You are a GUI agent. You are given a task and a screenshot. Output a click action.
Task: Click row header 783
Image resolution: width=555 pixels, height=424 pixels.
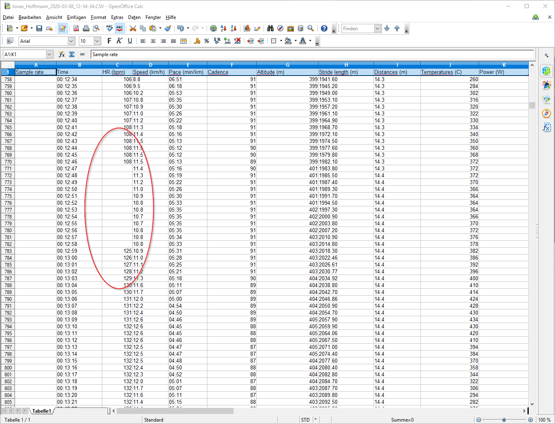(8, 251)
